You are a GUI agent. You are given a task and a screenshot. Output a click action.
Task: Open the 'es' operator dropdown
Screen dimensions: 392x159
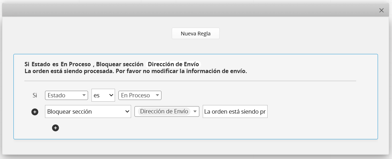[103, 95]
